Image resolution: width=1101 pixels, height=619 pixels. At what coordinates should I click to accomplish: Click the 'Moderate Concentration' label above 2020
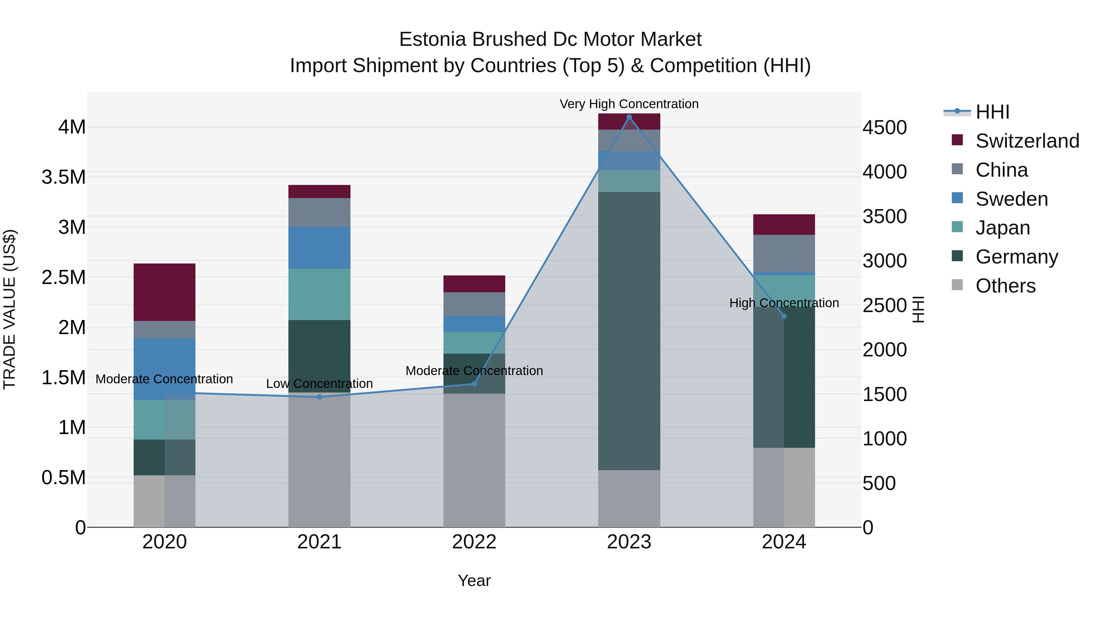click(164, 379)
